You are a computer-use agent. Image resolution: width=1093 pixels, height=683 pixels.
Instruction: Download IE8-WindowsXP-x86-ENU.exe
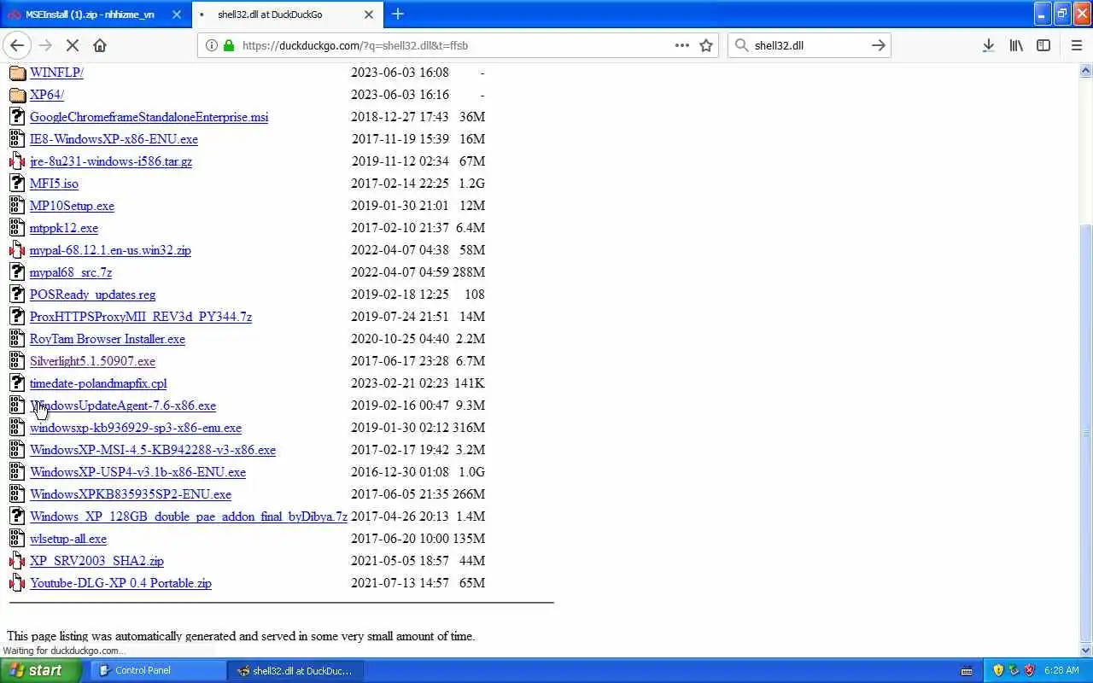click(x=114, y=139)
